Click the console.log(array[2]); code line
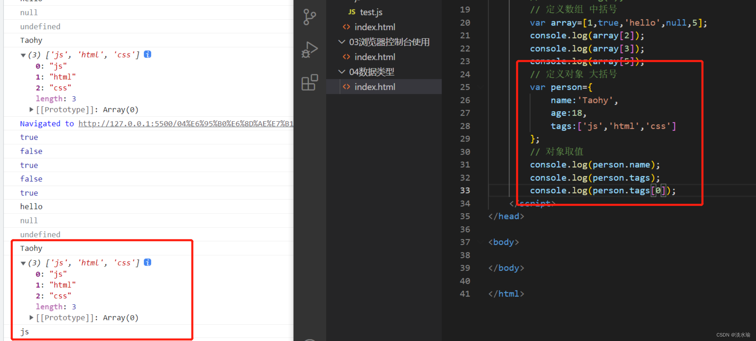756x341 pixels. [x=587, y=36]
